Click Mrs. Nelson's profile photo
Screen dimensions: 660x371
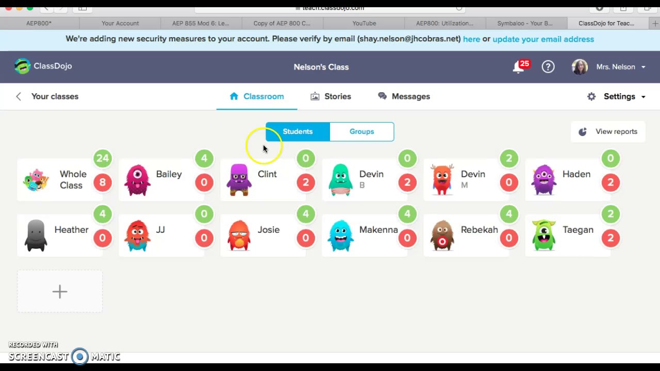point(580,67)
